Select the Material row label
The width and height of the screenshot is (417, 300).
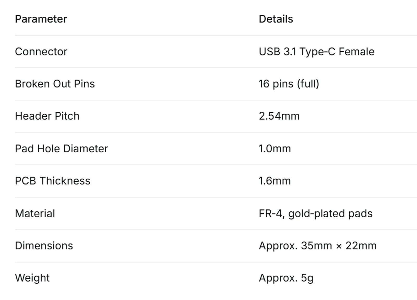pyautogui.click(x=35, y=213)
